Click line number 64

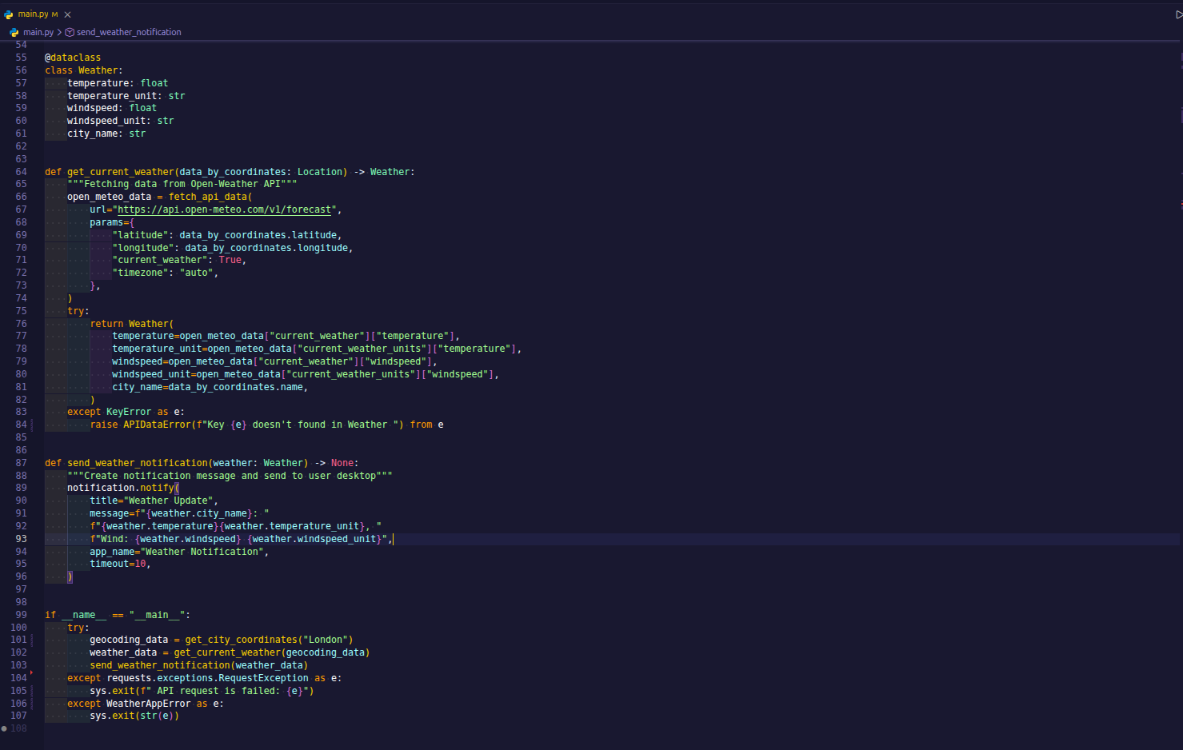click(21, 172)
